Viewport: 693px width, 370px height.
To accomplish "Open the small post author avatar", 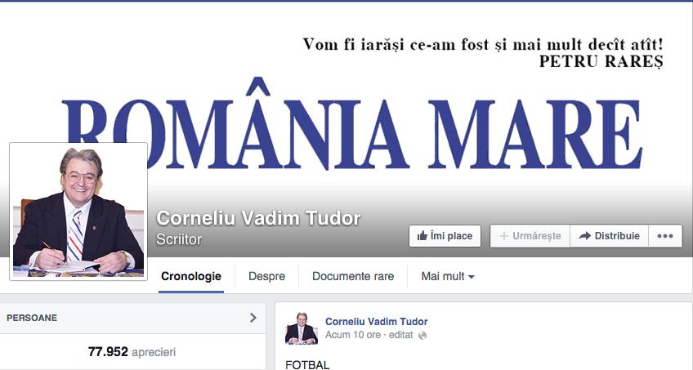I will [x=302, y=328].
